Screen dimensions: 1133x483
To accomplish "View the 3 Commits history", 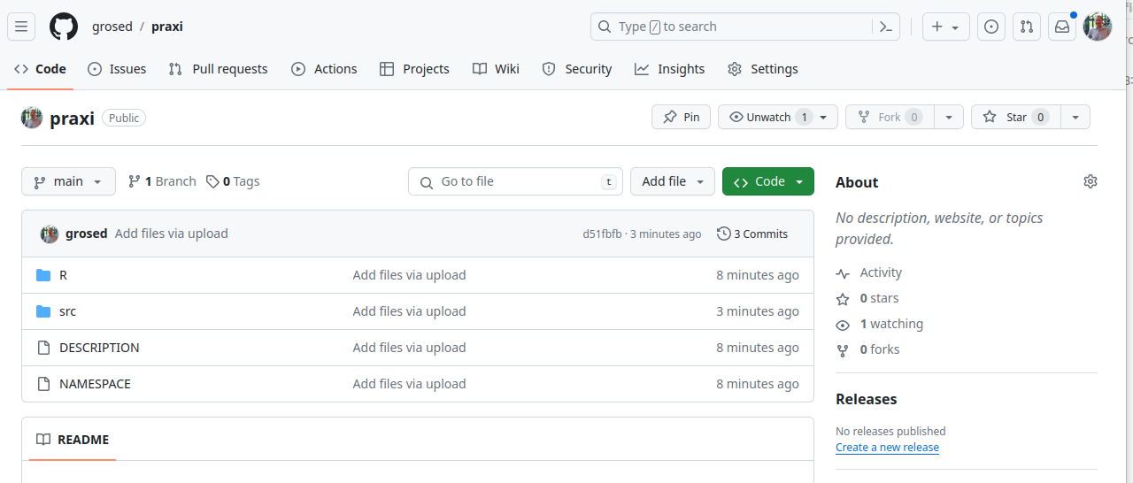I will tap(752, 234).
